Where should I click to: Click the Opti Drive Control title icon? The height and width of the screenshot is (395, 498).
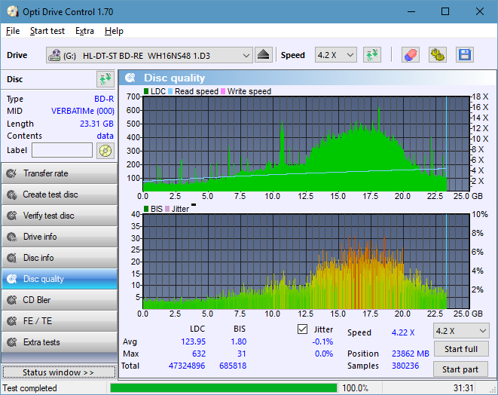12,12
